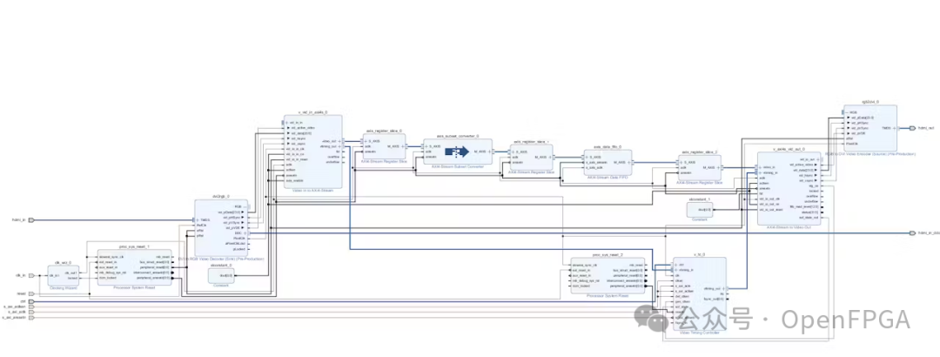Expand S_AXIS on axis_data_fifo_0
Screen dimensions: 940x357
[587, 158]
